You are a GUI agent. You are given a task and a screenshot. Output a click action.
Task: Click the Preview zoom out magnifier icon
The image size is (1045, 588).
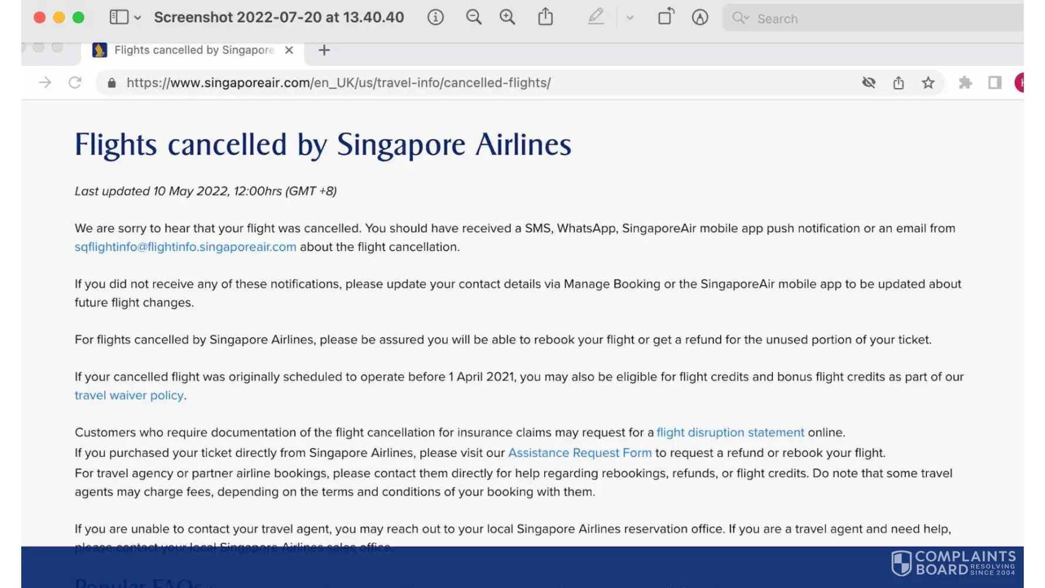473,18
